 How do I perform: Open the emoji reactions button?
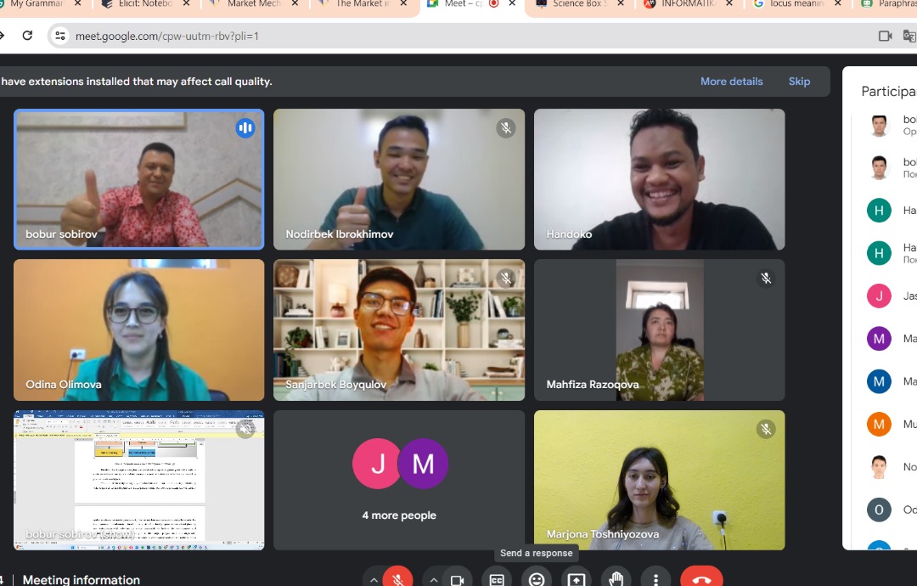537,579
